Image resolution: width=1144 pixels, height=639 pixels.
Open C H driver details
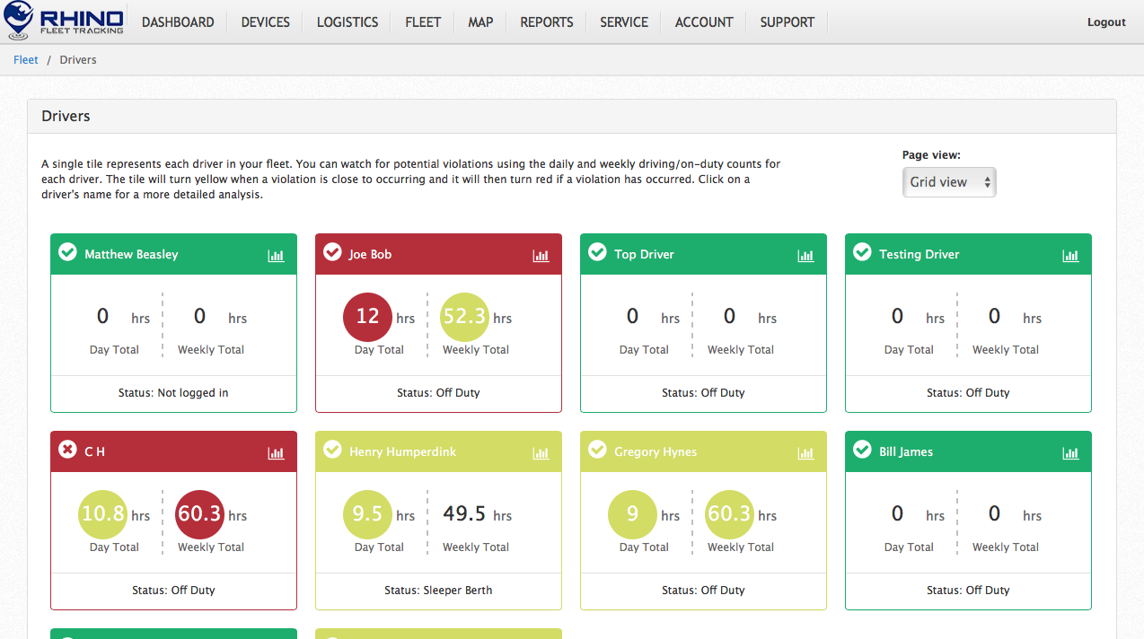94,452
